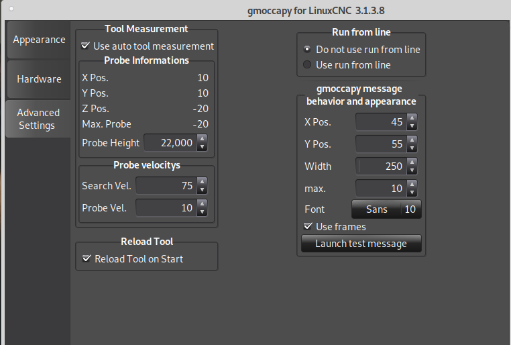Open the Sans 10 font chooser

386,209
